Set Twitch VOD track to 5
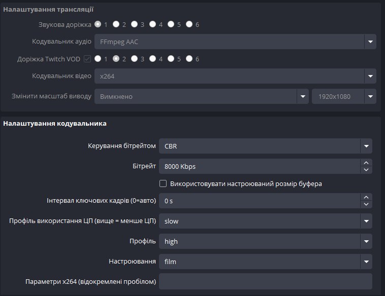The height and width of the screenshot is (296, 385). pyautogui.click(x=171, y=59)
